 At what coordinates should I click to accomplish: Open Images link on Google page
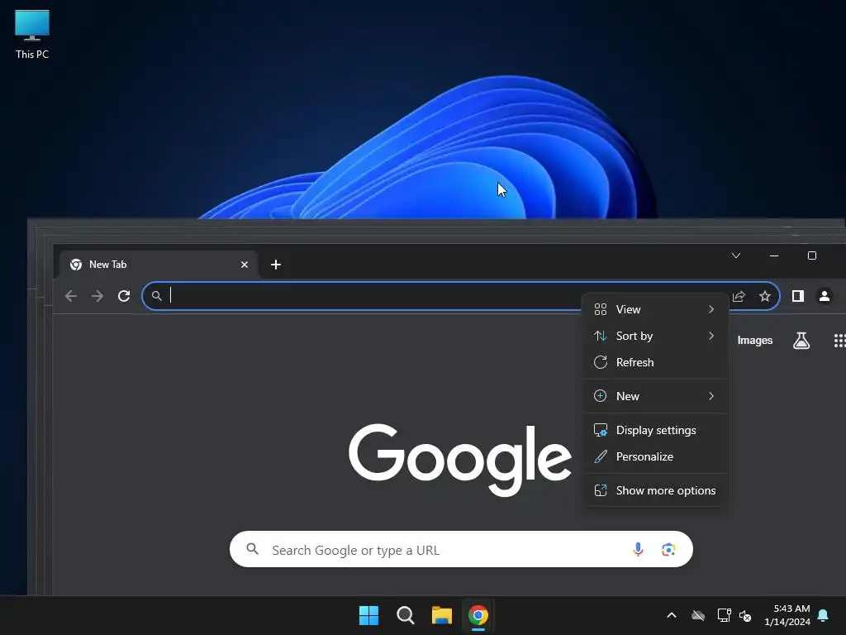[755, 340]
